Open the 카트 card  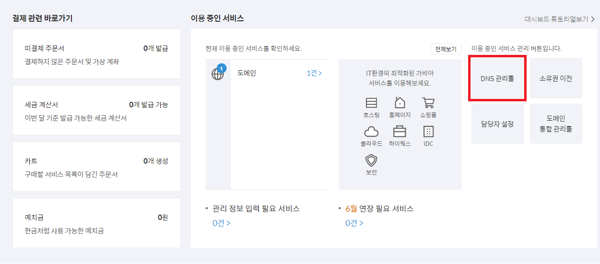(x=97, y=167)
